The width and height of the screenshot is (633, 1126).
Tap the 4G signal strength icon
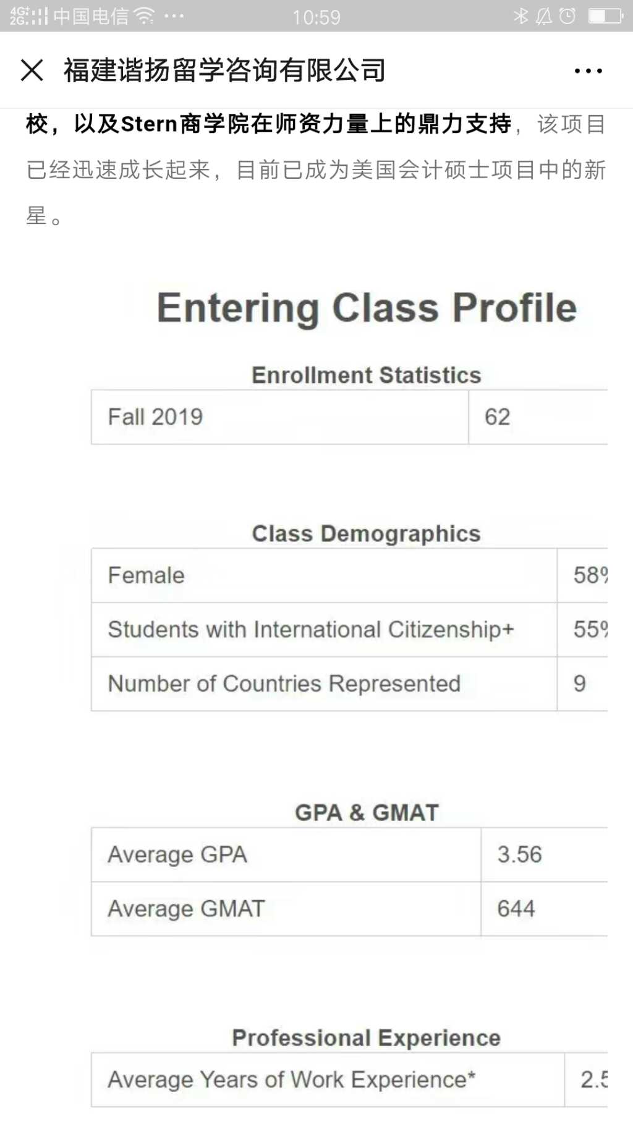coord(28,15)
